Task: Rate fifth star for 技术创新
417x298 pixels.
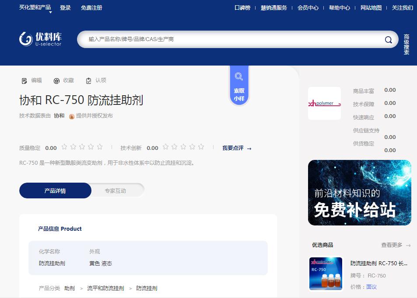Action: pyautogui.click(x=201, y=147)
